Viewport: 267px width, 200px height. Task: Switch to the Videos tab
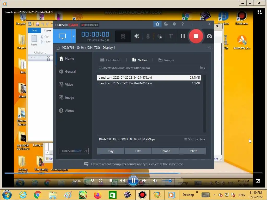point(140,60)
